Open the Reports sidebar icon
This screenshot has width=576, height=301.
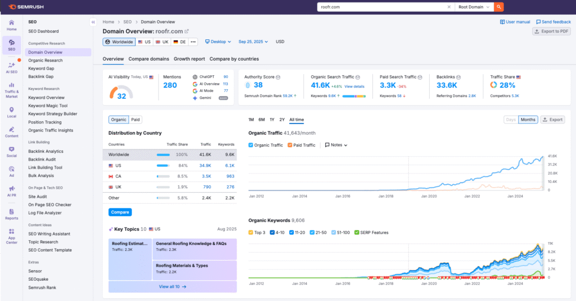pyautogui.click(x=11, y=215)
